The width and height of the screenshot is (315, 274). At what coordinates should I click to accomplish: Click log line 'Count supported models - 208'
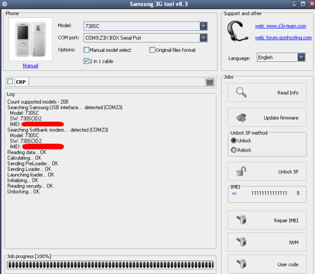click(38, 102)
